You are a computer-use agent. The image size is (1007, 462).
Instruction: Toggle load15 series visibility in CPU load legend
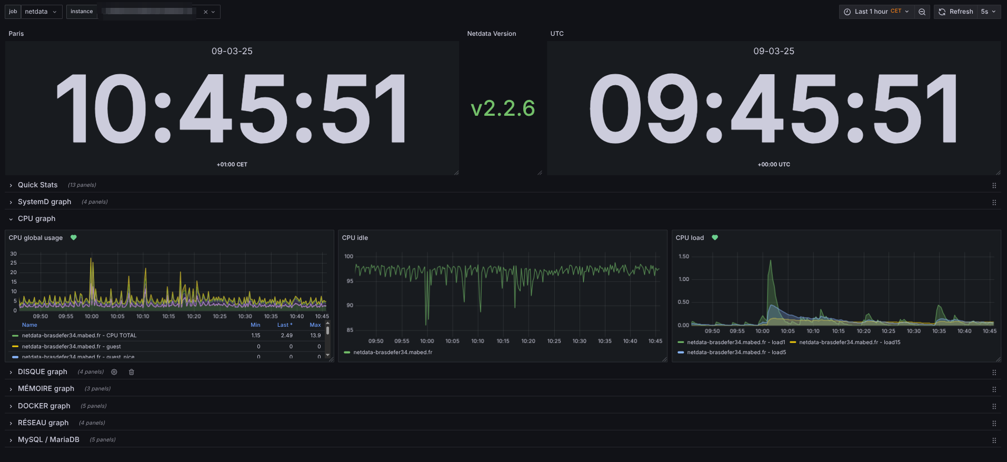tap(849, 343)
